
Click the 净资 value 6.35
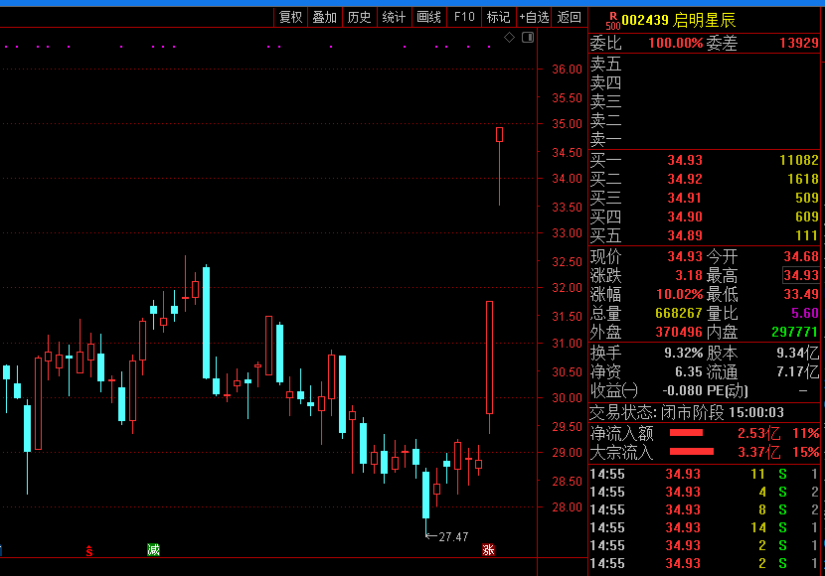[x=689, y=372]
